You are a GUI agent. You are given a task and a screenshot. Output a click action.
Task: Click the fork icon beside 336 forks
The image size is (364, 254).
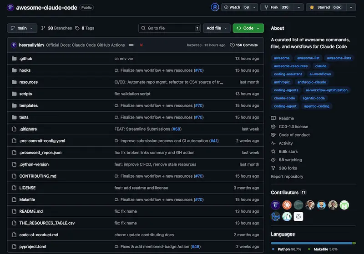point(273,168)
